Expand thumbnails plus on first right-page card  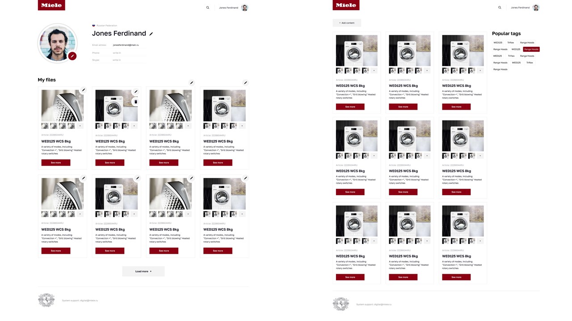point(374,70)
